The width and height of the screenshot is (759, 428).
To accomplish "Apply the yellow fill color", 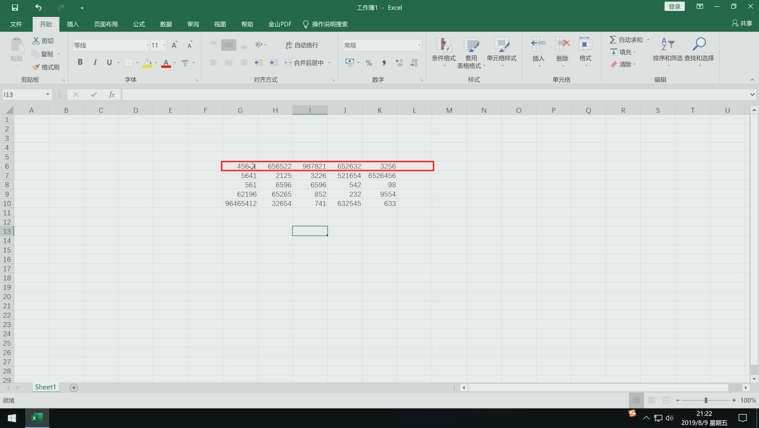I will [x=147, y=63].
